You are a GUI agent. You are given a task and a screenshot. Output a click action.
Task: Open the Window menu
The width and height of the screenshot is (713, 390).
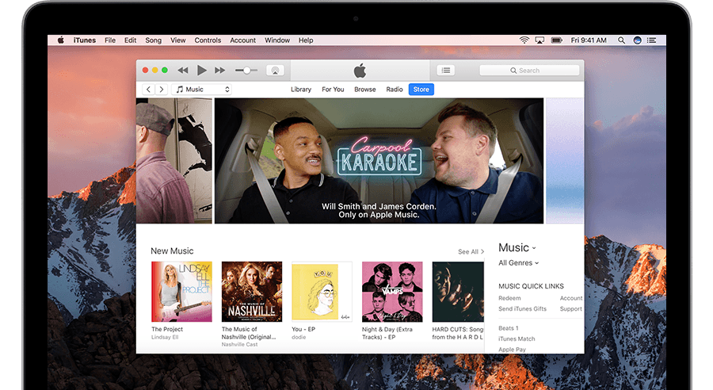coord(277,40)
